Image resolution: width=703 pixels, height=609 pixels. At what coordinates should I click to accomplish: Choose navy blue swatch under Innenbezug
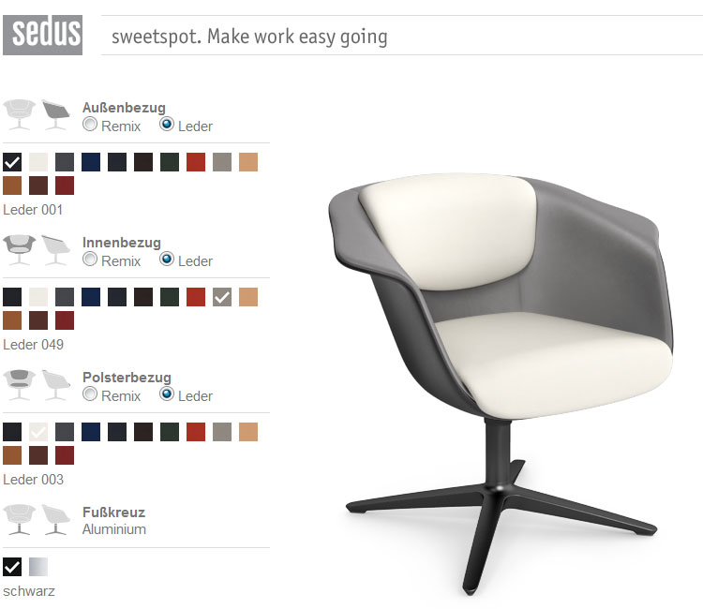91,297
